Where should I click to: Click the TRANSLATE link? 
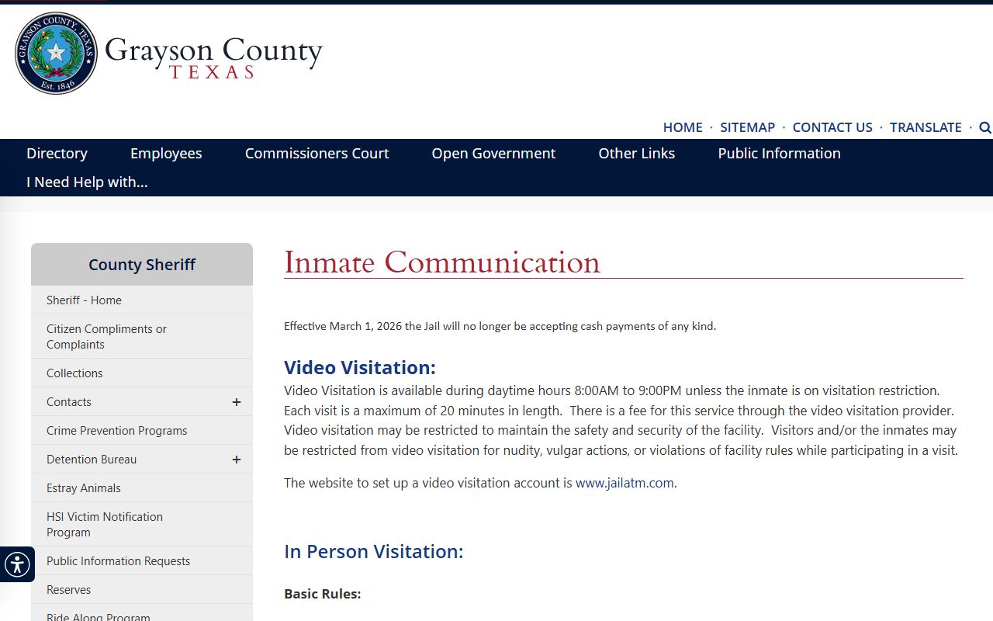tap(926, 127)
